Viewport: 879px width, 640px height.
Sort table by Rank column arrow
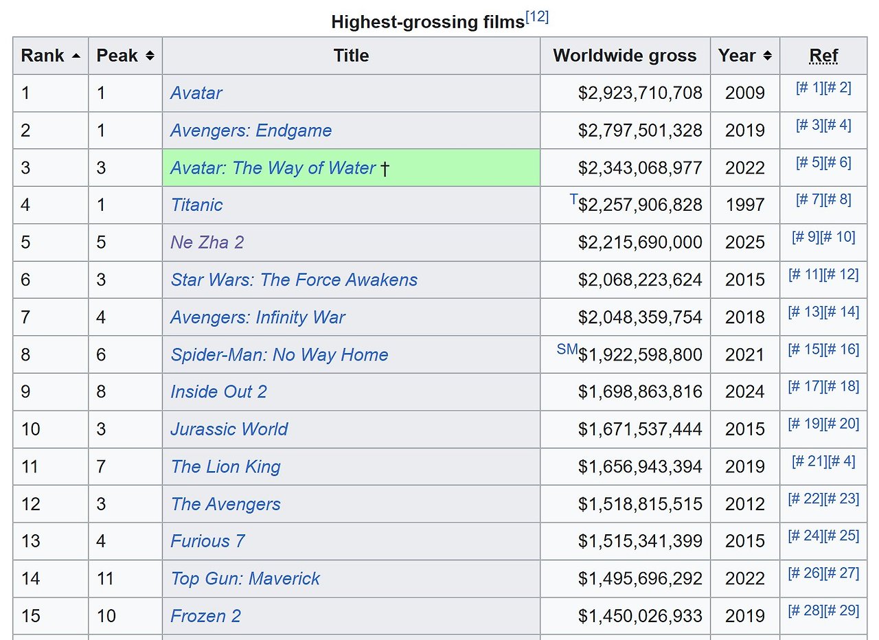76,56
